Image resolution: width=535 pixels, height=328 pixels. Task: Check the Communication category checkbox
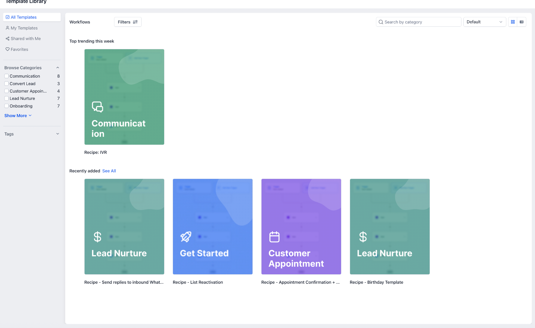point(6,76)
